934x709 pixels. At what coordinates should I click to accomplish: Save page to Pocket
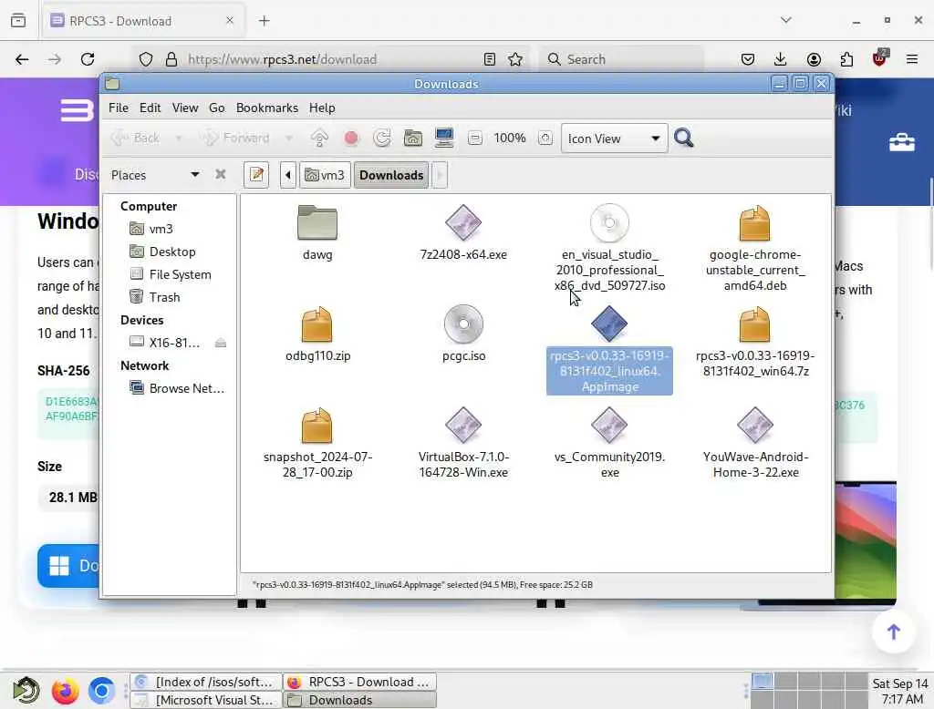pos(748,59)
